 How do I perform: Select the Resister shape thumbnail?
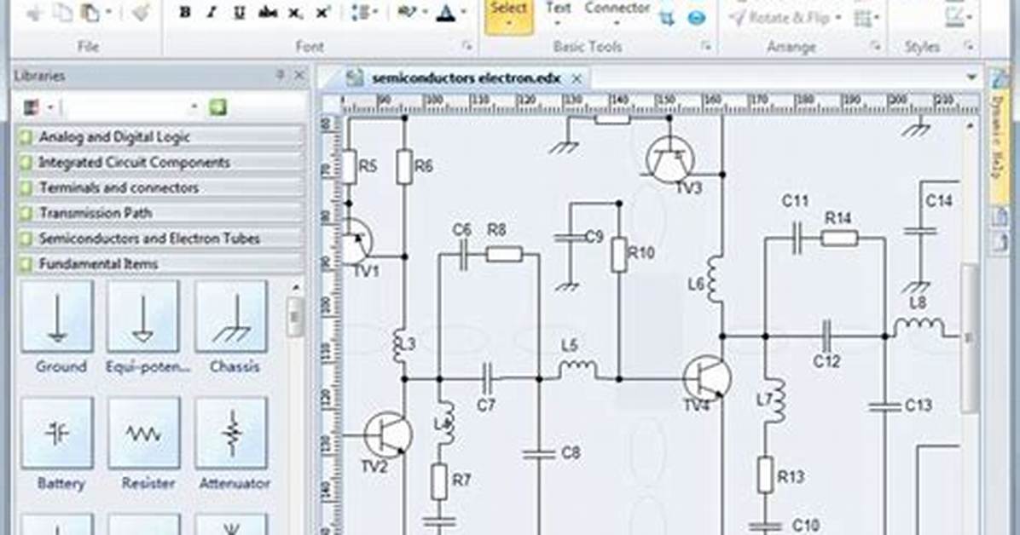click(144, 434)
